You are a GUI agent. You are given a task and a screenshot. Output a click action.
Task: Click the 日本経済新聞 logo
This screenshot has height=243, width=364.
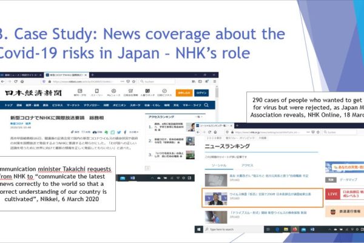(33, 93)
